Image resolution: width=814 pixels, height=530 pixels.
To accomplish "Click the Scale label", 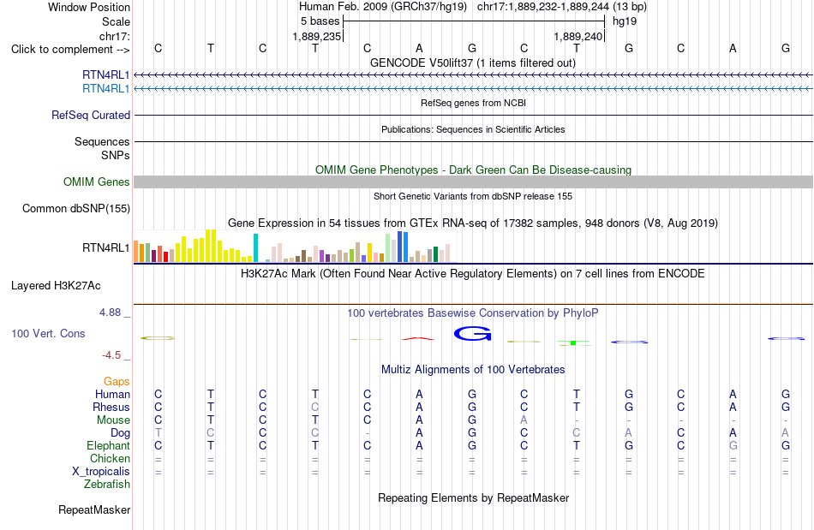I will 117,21.
